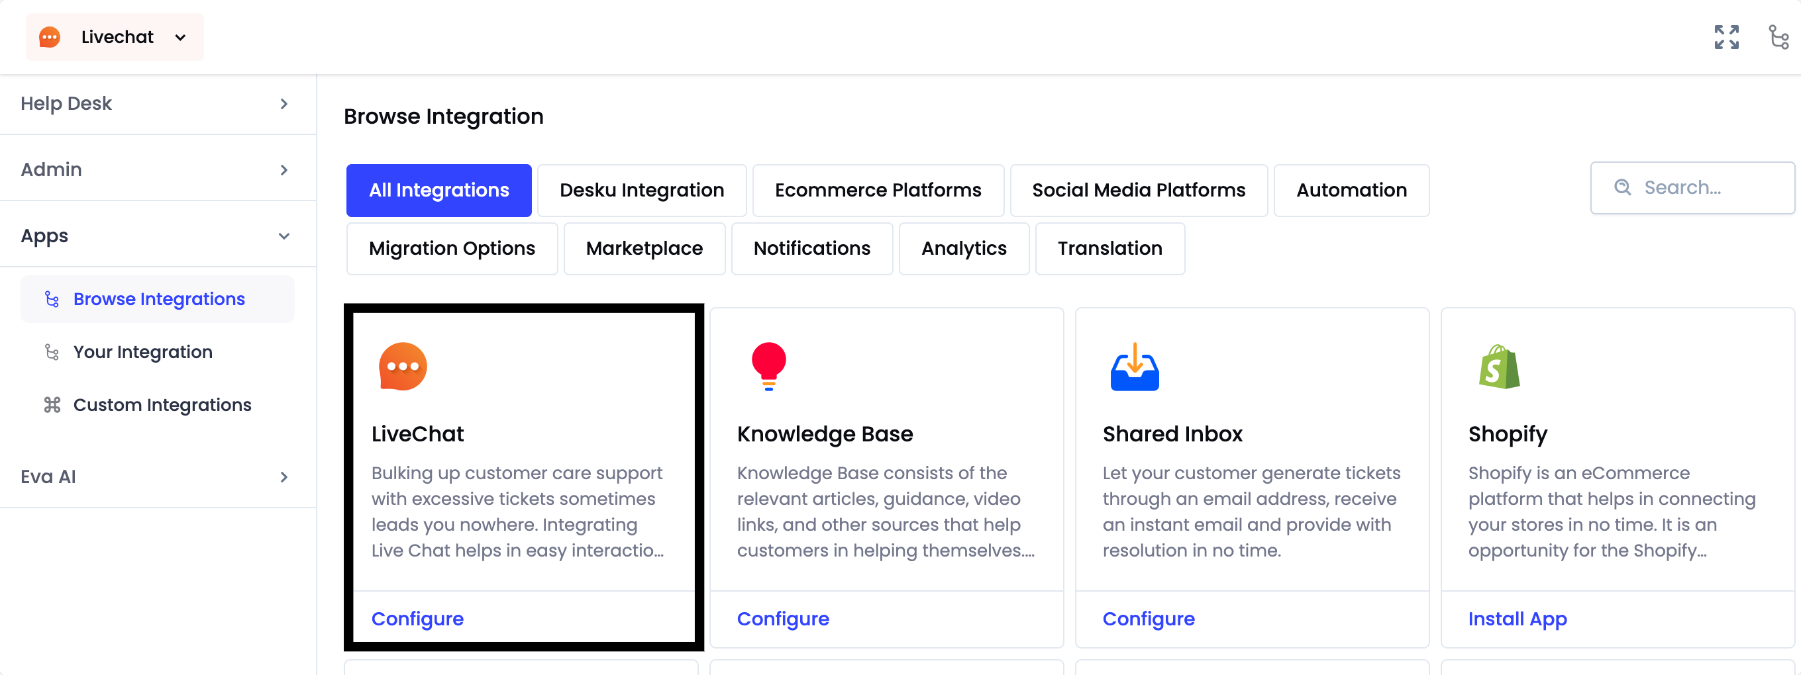
Task: Click the Shared Inbox tray icon
Action: (x=1134, y=366)
